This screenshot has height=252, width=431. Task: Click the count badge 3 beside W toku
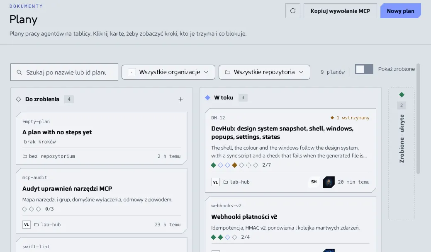tap(243, 97)
